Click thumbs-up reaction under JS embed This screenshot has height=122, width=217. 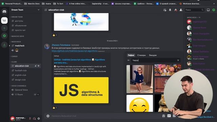coord(55,108)
